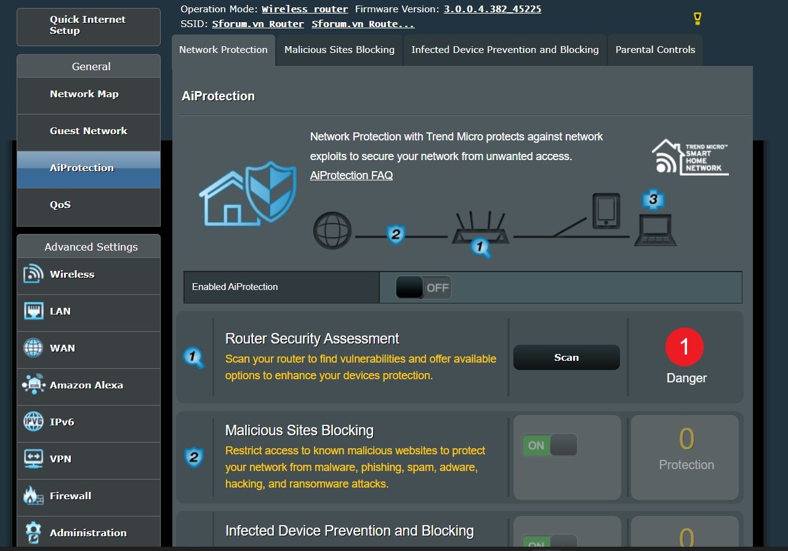Open LAN settings menu item
This screenshot has height=551, width=788.
(89, 313)
